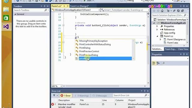Toggle the 0 Warnings filter
Image resolution: width=192 pixels, height=108 pixels.
[82, 96]
